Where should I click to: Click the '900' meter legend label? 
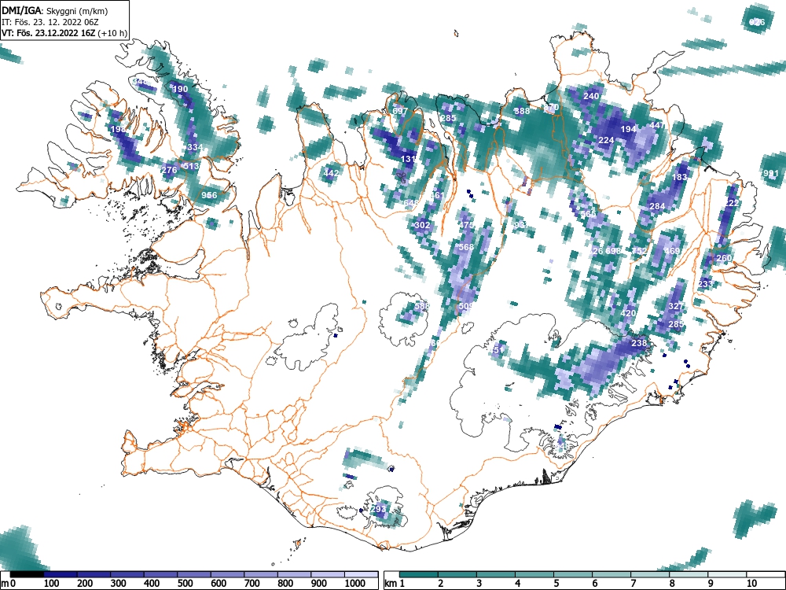click(x=319, y=584)
